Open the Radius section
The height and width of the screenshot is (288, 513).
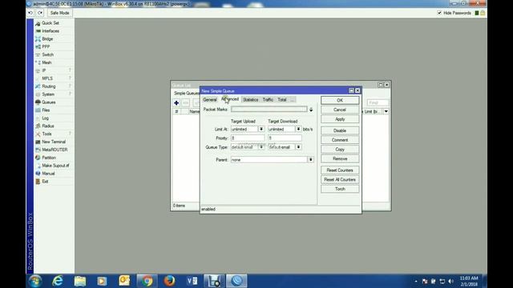(x=48, y=126)
